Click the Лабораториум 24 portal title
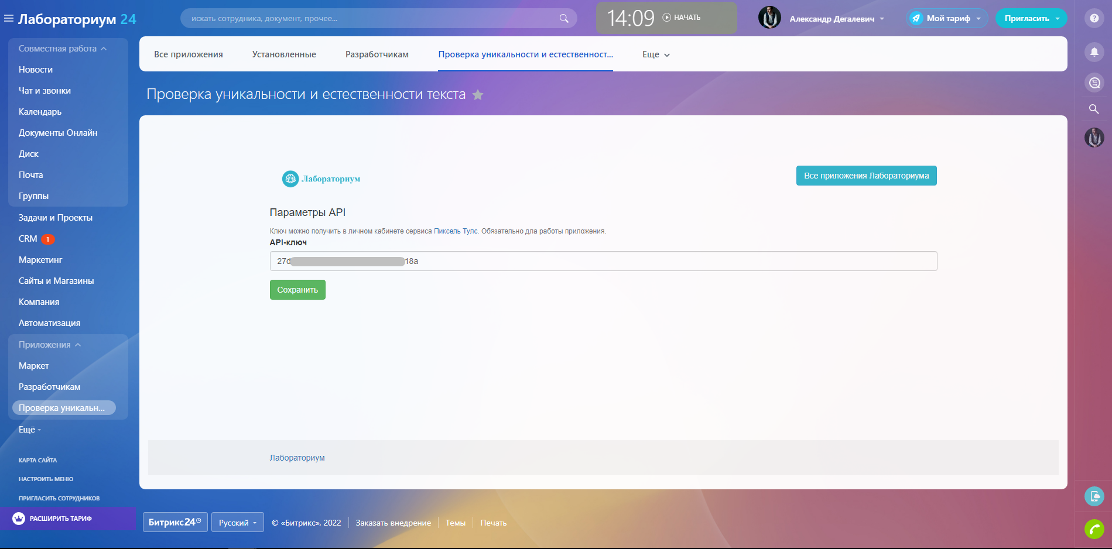Image resolution: width=1112 pixels, height=549 pixels. pos(77,19)
